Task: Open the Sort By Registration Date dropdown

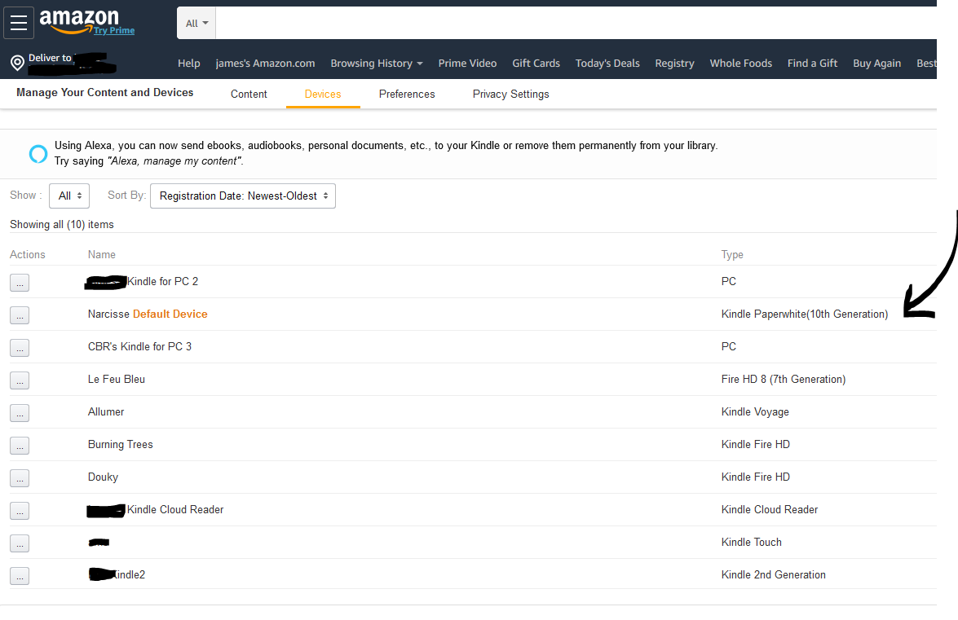Action: (242, 196)
